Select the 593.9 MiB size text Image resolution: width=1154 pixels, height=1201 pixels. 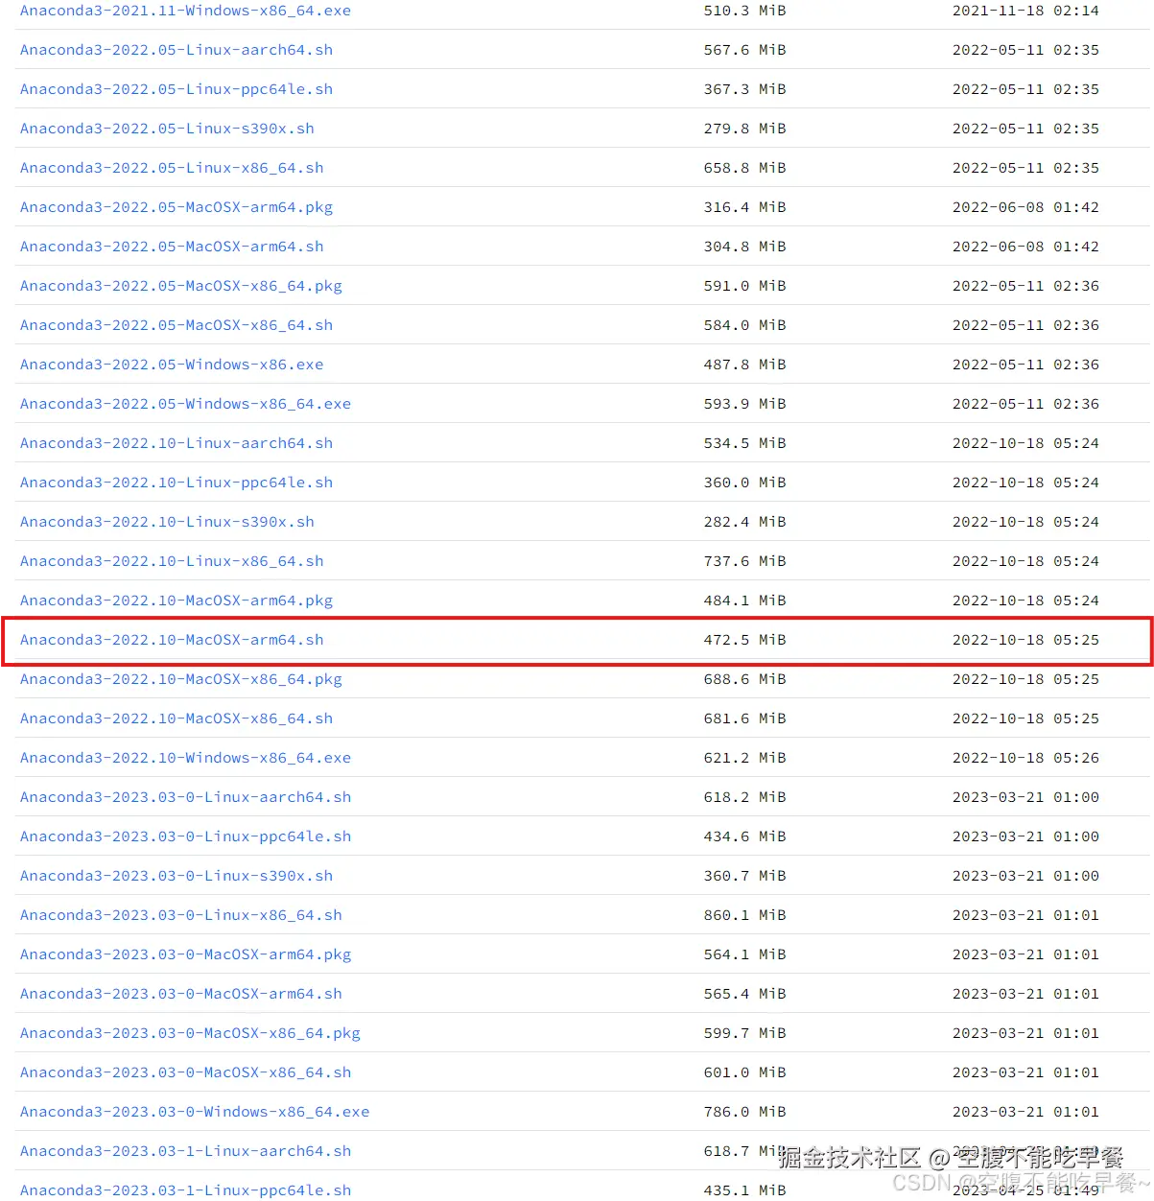tap(744, 404)
